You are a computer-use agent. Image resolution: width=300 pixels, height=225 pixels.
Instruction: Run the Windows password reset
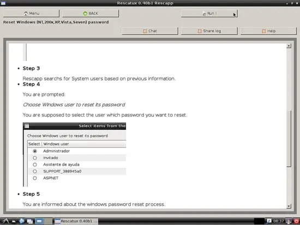pyautogui.click(x=209, y=14)
